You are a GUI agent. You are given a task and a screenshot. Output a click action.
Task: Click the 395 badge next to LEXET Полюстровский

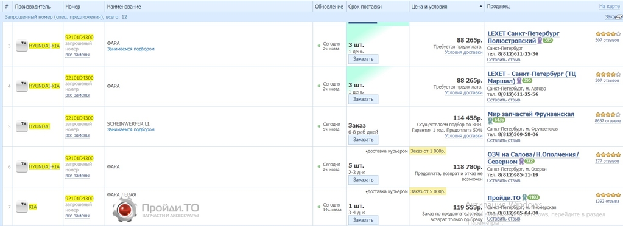click(547, 41)
